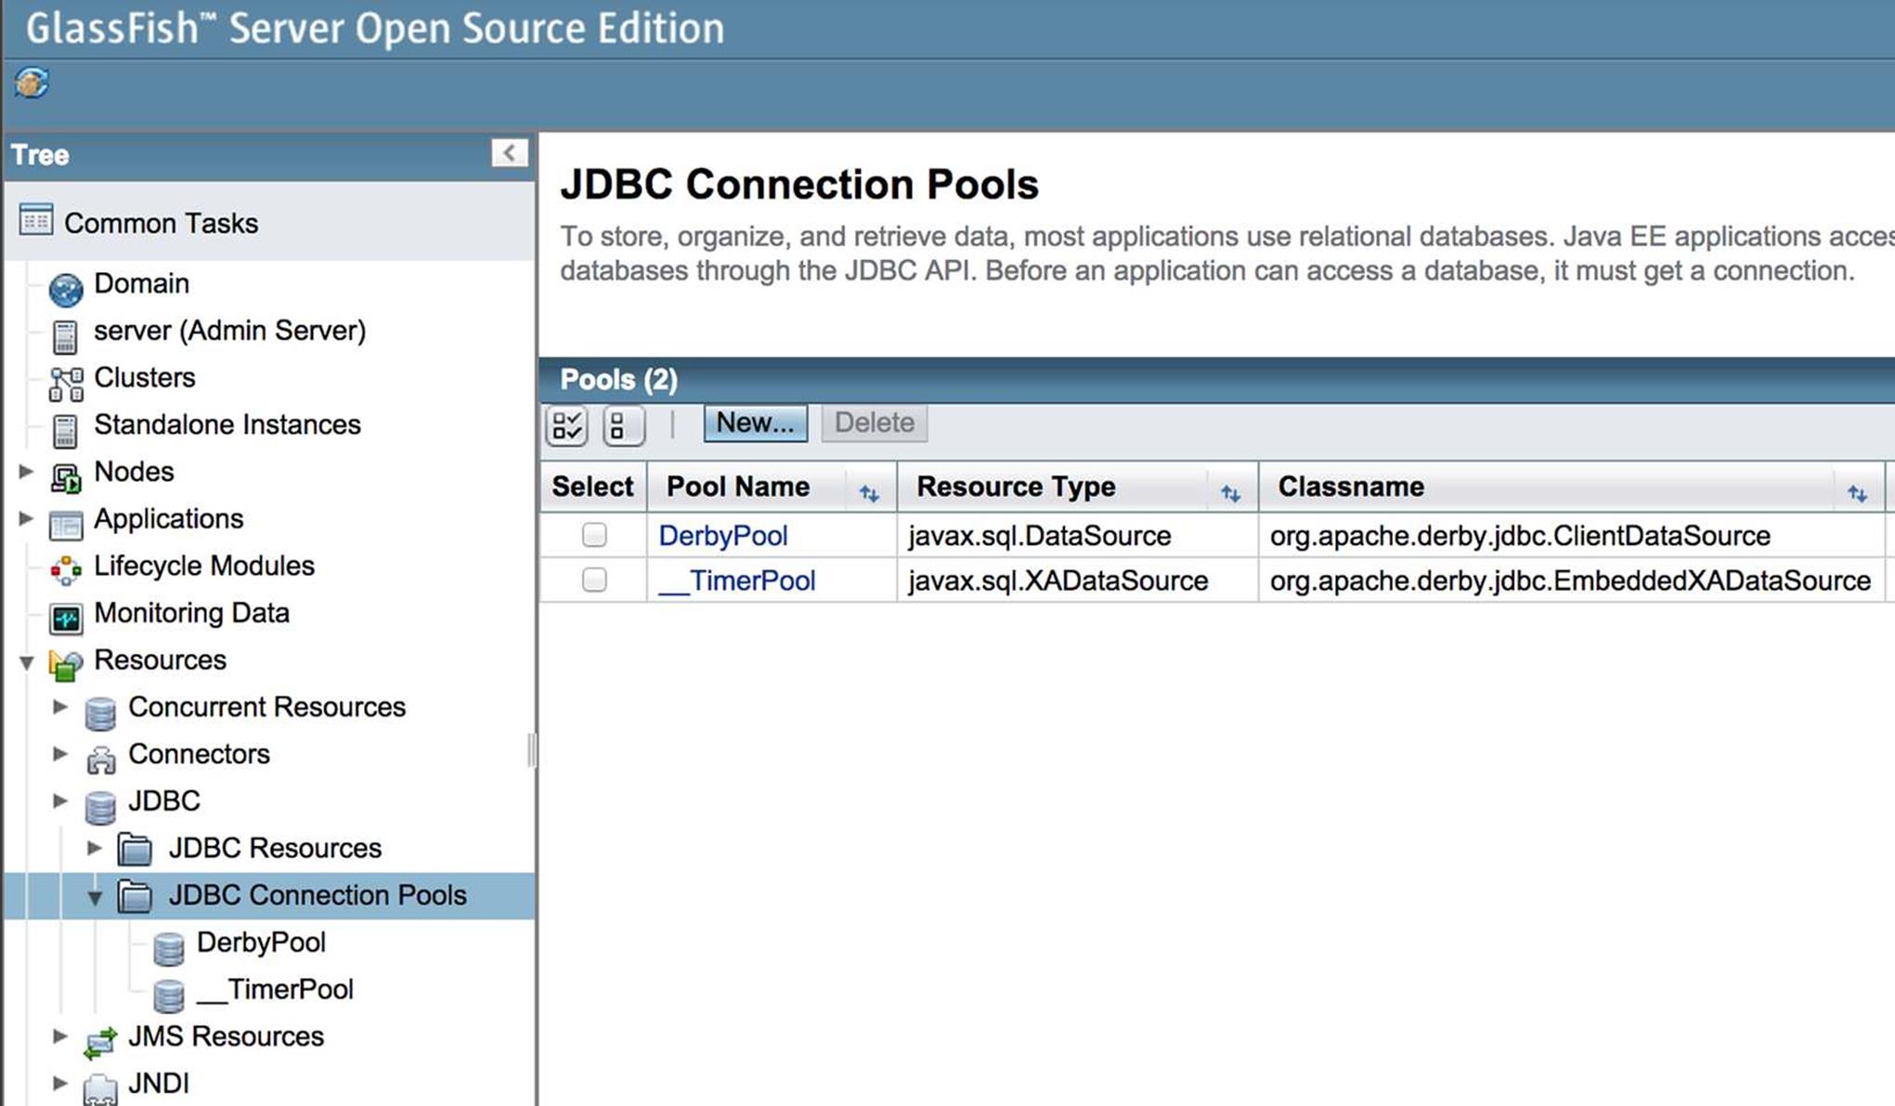Viewport: 1895px width, 1106px height.
Task: Select DerbyPool in the tree
Action: (261, 943)
